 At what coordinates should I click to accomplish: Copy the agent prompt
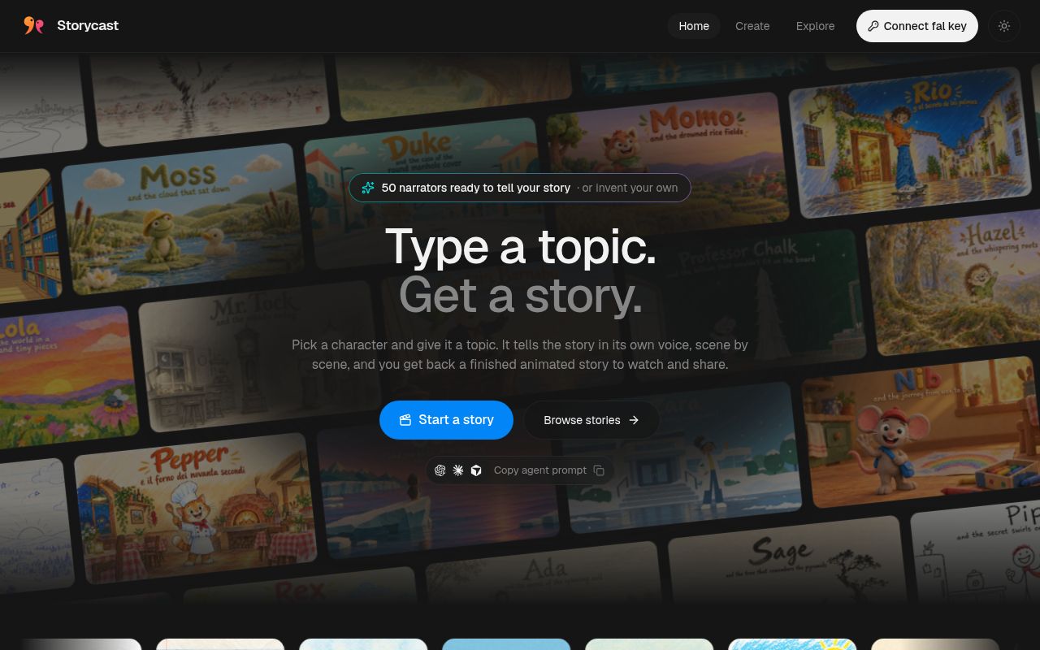click(520, 470)
